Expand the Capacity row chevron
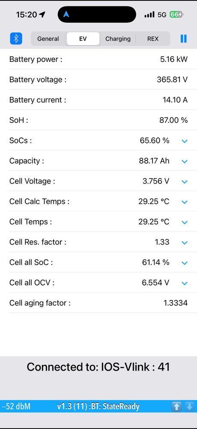 185,161
